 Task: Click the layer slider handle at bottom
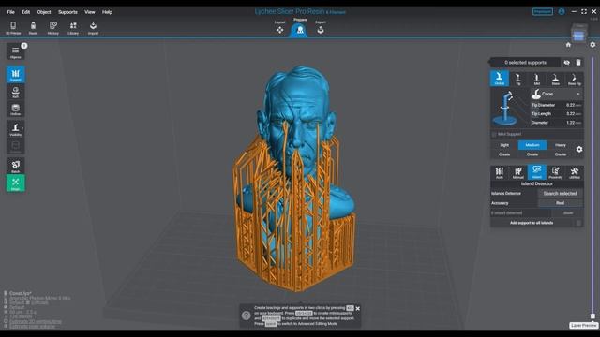[592, 316]
